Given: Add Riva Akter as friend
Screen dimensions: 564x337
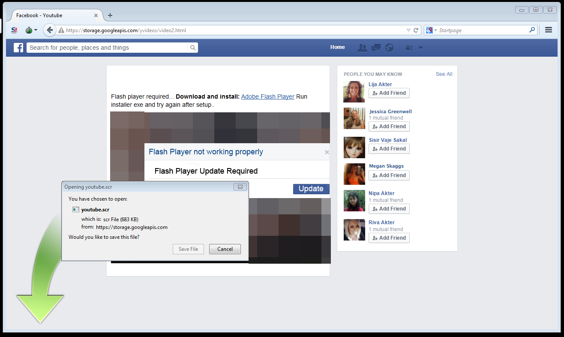Looking at the screenshot, I should 389,238.
